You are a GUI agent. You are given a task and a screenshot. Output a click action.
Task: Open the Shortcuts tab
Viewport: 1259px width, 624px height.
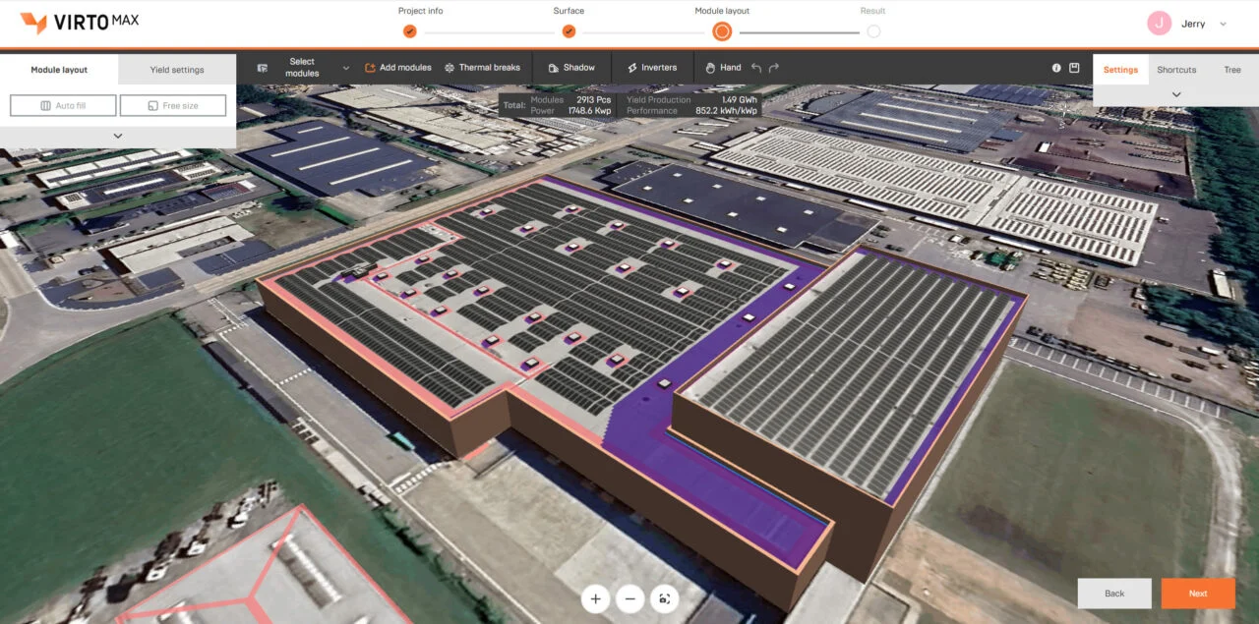[x=1176, y=70]
